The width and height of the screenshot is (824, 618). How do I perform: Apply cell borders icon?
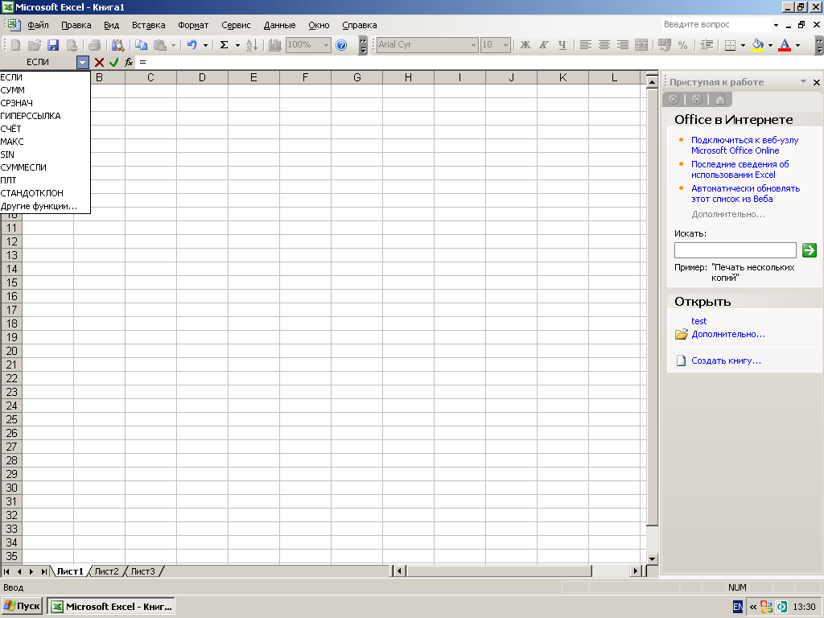730,45
